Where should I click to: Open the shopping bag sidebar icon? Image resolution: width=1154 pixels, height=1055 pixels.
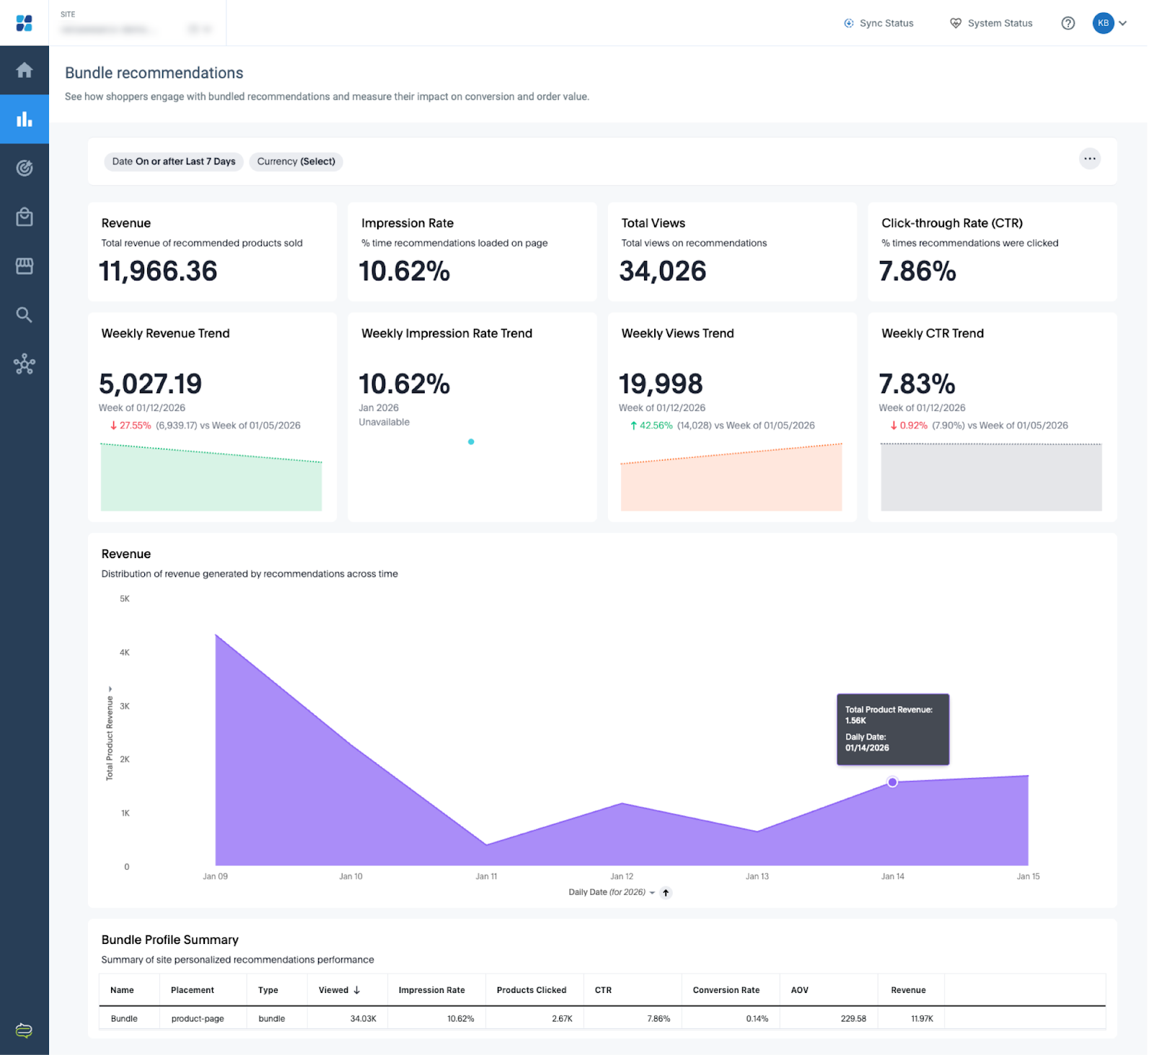(x=25, y=217)
